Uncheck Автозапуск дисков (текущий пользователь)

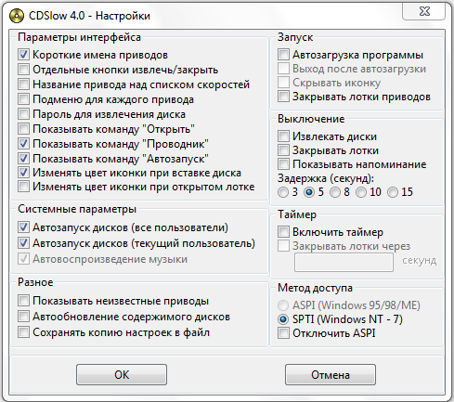pos(23,243)
